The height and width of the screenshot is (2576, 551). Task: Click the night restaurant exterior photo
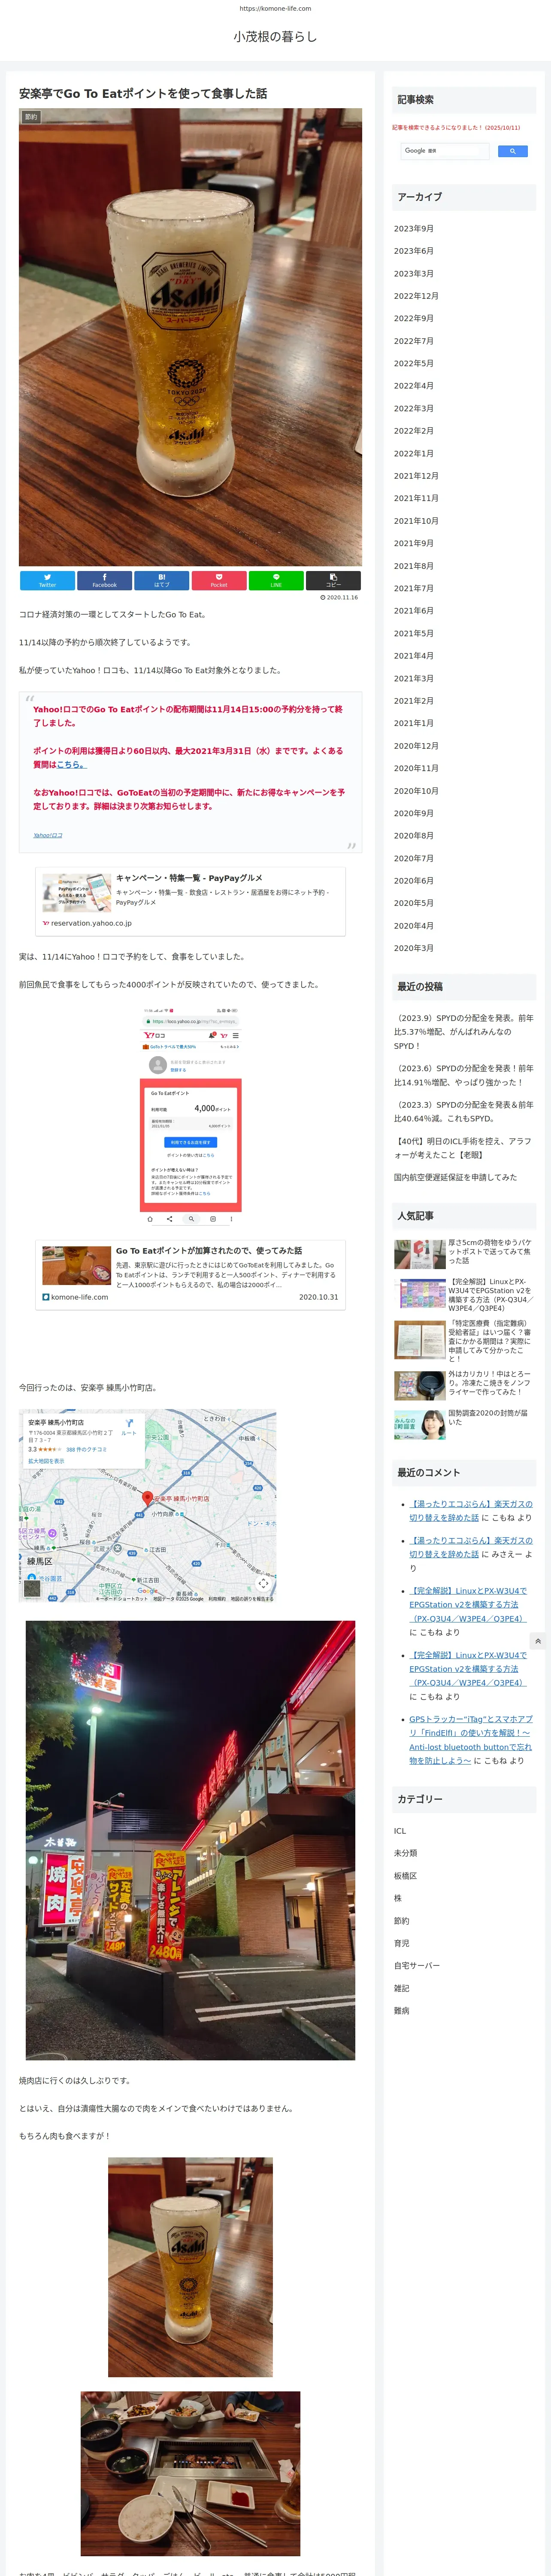coord(190,1840)
